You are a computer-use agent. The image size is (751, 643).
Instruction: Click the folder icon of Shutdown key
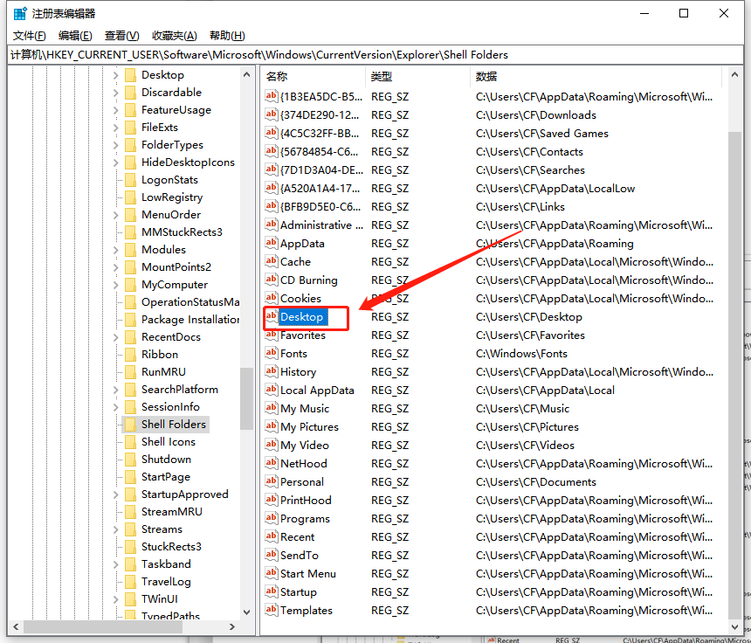pyautogui.click(x=130, y=460)
